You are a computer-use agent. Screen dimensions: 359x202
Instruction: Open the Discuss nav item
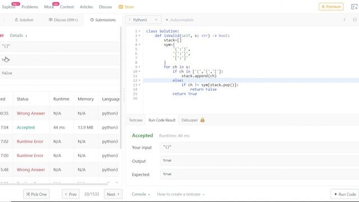click(105, 7)
